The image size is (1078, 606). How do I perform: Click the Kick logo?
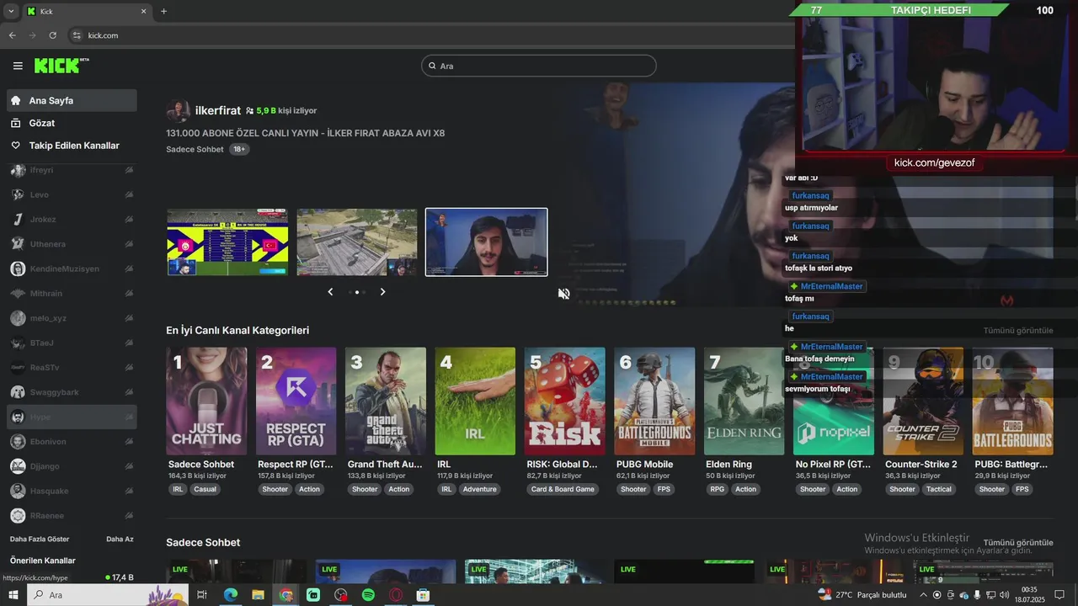(x=61, y=65)
